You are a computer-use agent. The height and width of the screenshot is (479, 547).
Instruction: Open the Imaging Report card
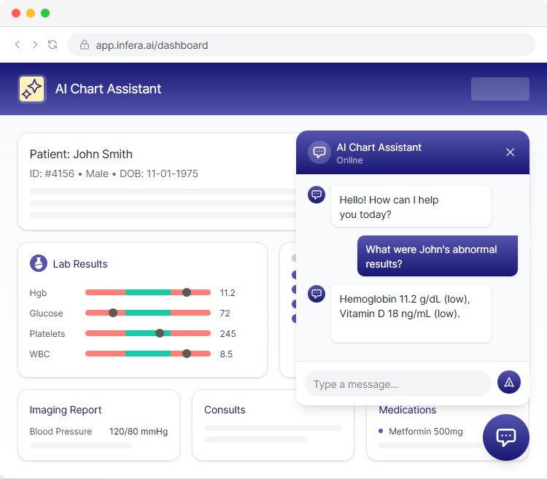point(98,424)
